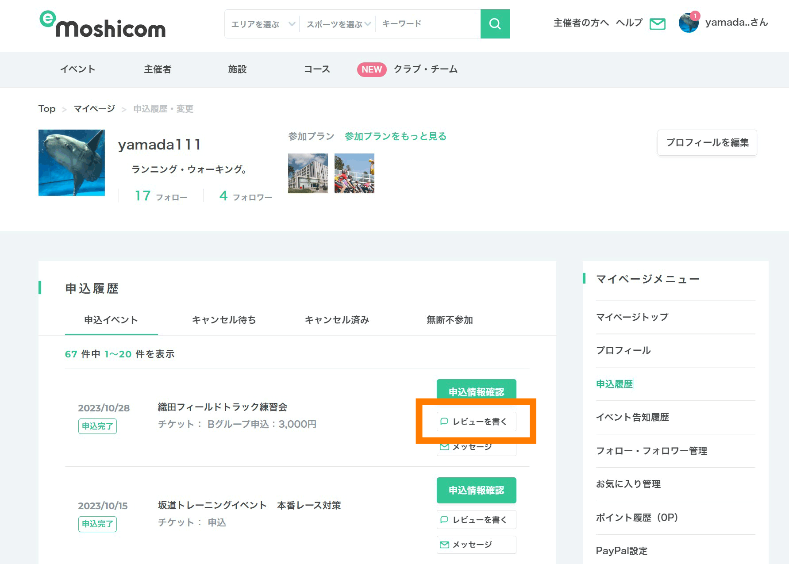Click the green search magnifier button
Screen dimensions: 789x564
(x=495, y=24)
